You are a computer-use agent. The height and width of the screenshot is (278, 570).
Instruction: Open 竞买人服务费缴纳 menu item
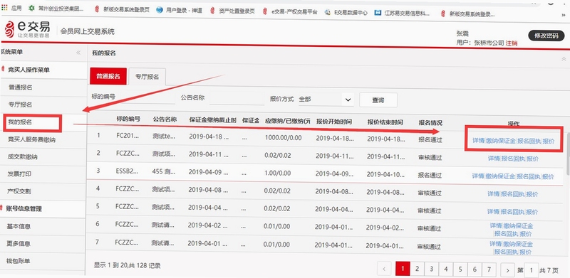(x=31, y=139)
